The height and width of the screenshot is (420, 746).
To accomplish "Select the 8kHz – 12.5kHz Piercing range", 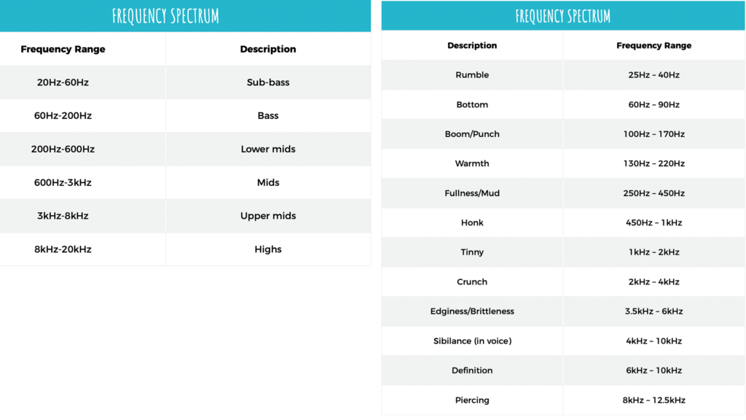I will click(653, 400).
